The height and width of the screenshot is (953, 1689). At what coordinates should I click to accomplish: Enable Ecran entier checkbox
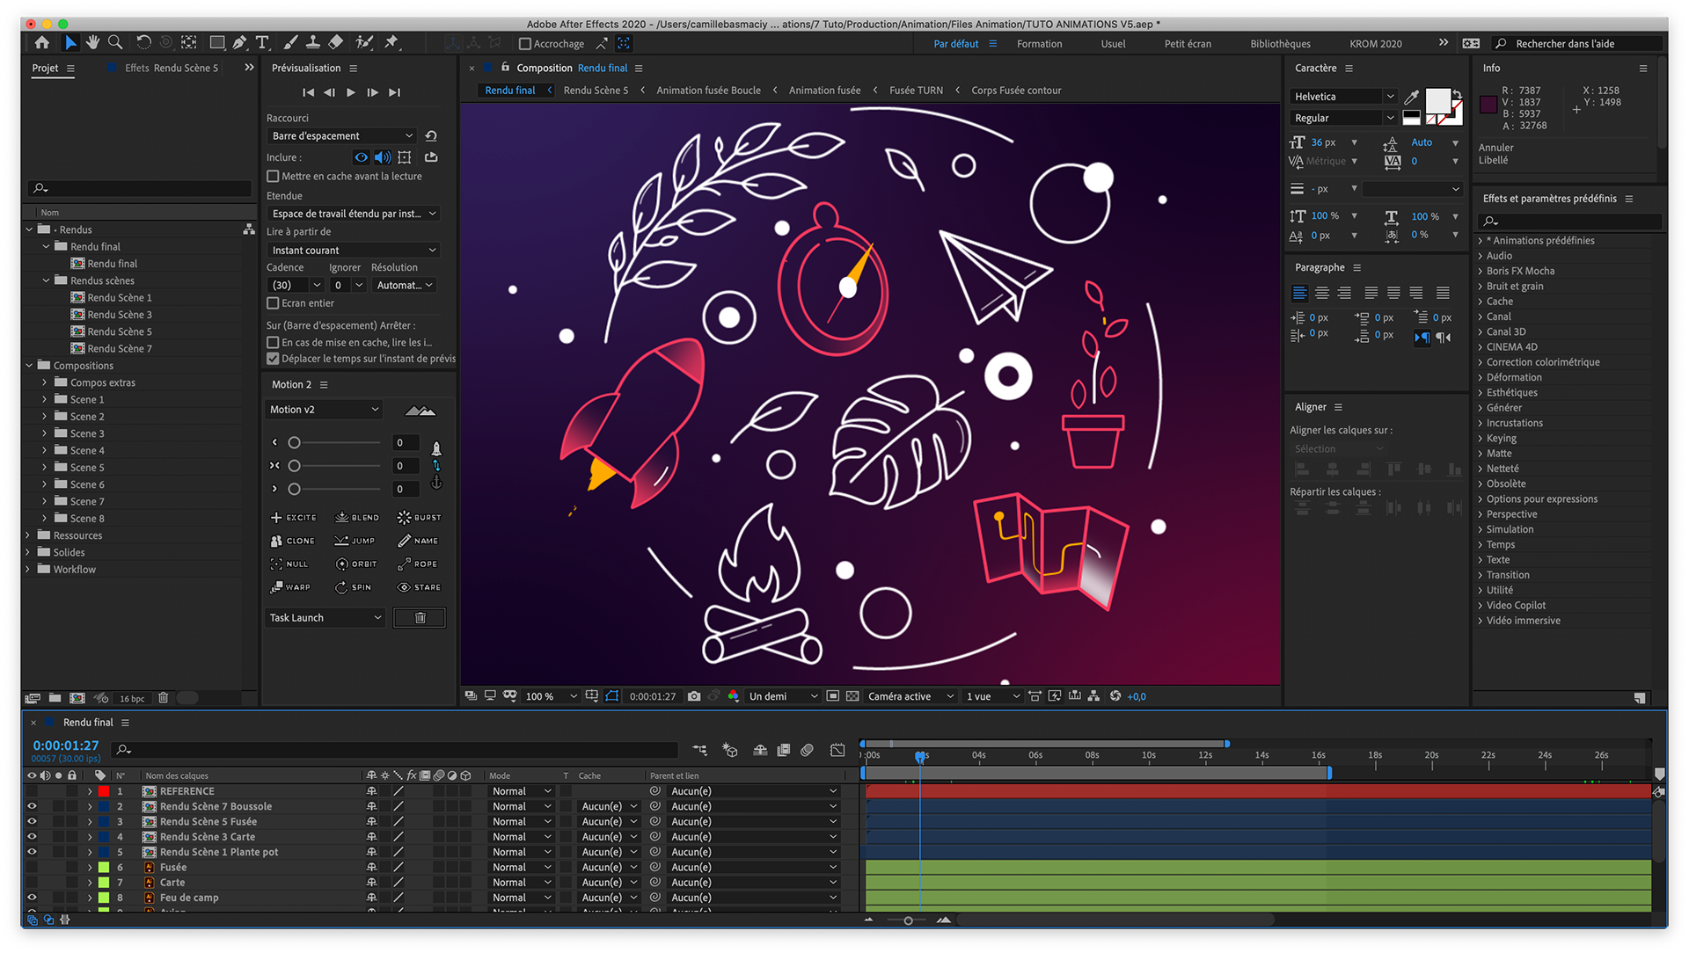[x=273, y=303]
